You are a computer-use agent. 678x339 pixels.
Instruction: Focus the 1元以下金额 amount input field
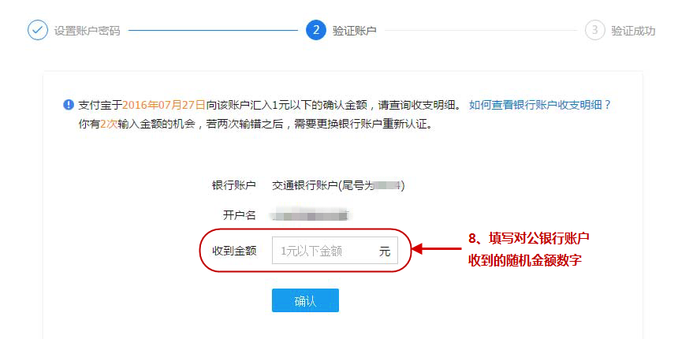(335, 251)
